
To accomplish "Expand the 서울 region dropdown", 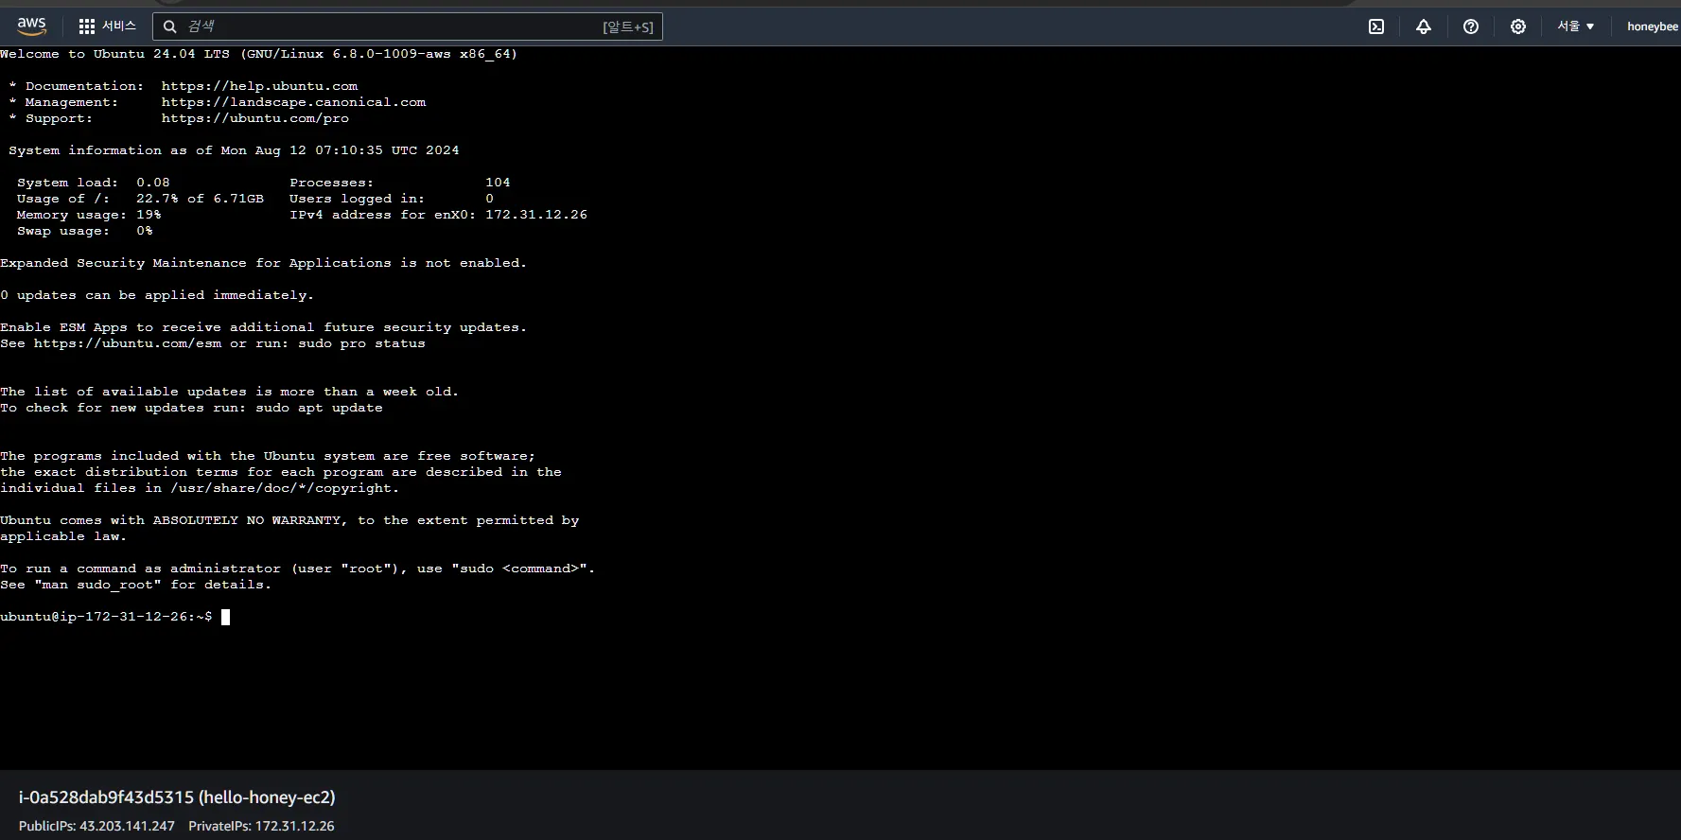I will coord(1576,26).
